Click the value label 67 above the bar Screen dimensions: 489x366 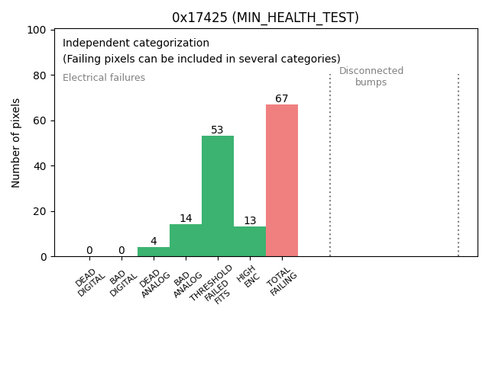282,99
